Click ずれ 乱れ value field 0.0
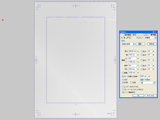This screenshot has width=160, height=120. (x=150, y=69)
